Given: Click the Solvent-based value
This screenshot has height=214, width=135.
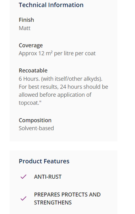Looking at the screenshot, I should 36,128.
